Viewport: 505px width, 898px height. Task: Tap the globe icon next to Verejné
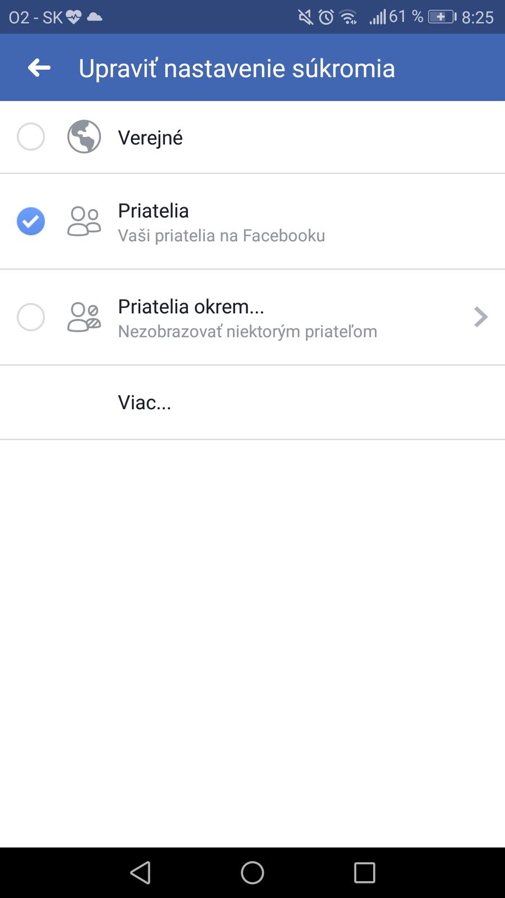point(84,137)
